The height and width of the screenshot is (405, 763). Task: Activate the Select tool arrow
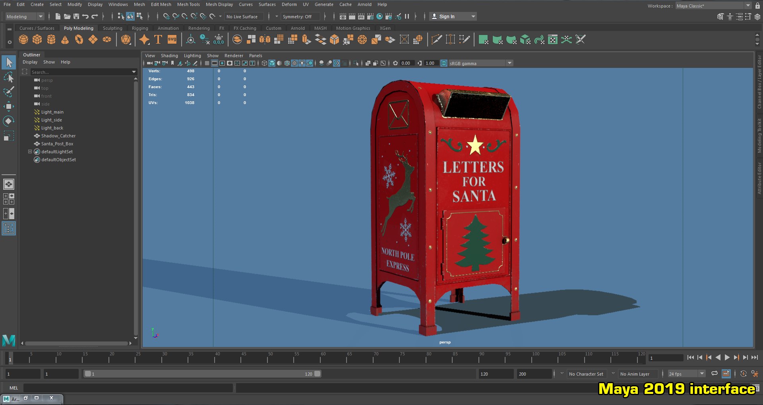tap(9, 62)
